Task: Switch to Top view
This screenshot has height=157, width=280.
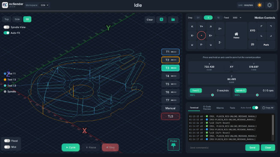Action: (x=6, y=19)
